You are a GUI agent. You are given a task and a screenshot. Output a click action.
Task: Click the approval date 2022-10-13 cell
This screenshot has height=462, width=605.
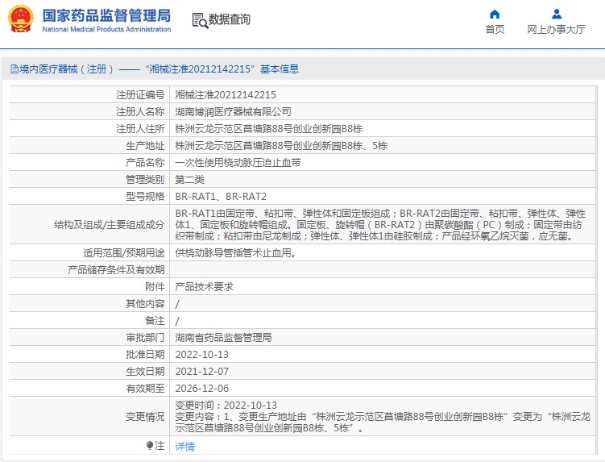pyautogui.click(x=201, y=354)
